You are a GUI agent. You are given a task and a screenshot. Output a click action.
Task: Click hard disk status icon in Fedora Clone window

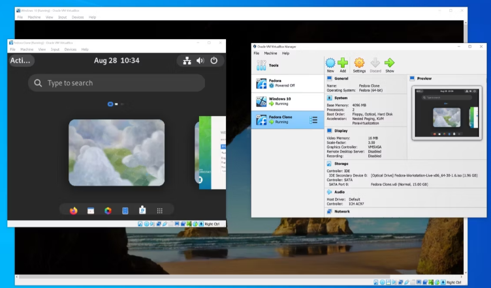tap(140, 224)
